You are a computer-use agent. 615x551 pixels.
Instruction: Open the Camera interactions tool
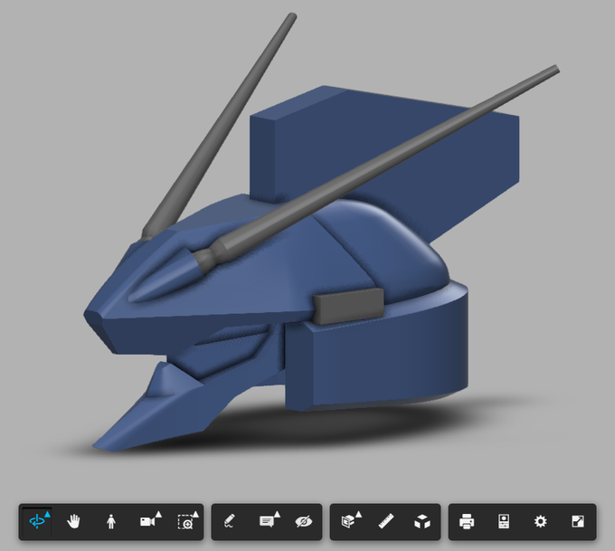click(x=147, y=522)
